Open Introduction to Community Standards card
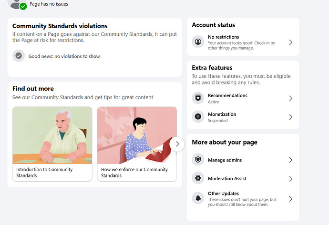The height and width of the screenshot is (225, 329). pyautogui.click(x=52, y=143)
